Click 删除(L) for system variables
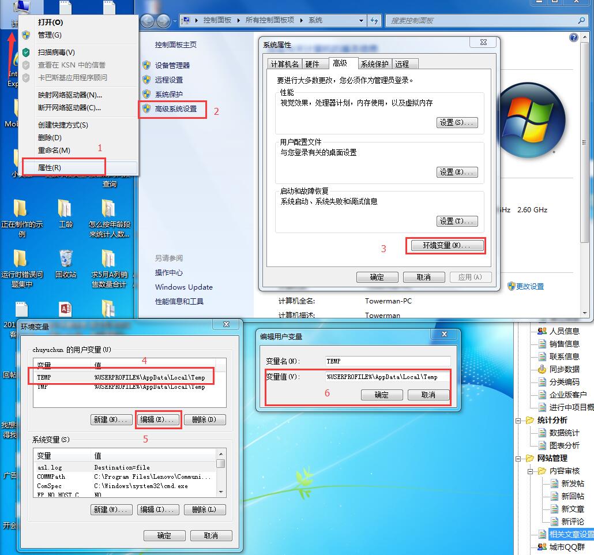 [205, 509]
